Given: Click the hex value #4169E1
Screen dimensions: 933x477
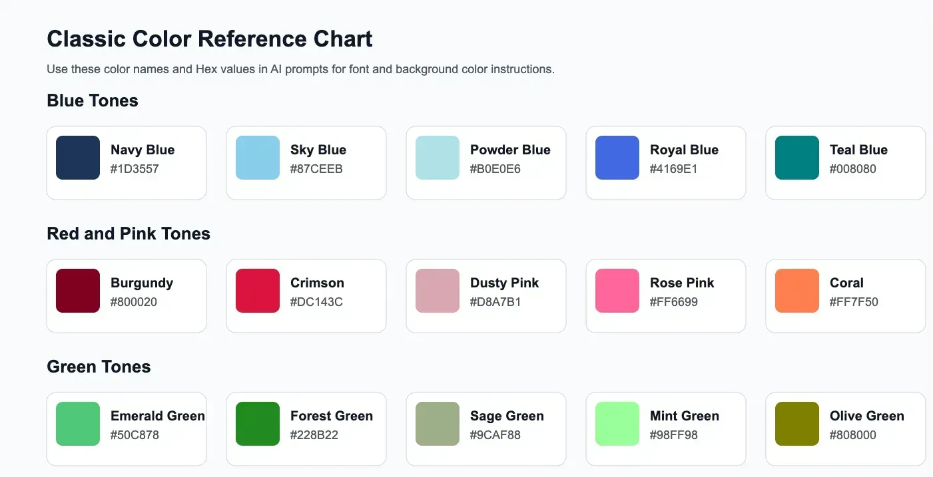Looking at the screenshot, I should (x=674, y=169).
